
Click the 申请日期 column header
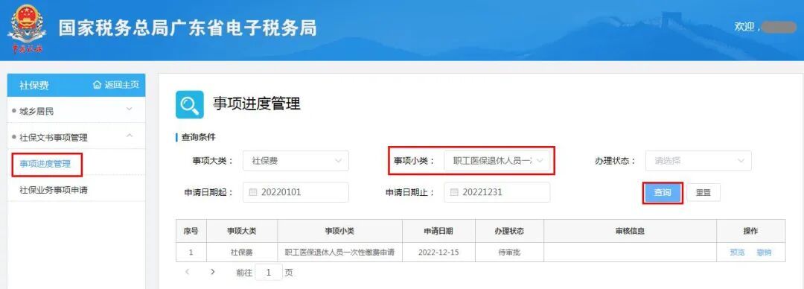click(x=438, y=231)
